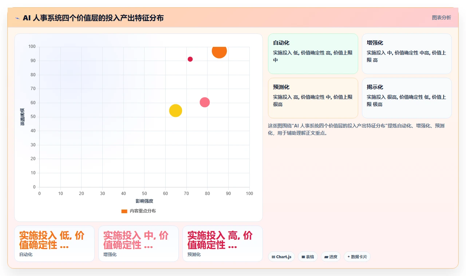The width and height of the screenshot is (466, 276).
Task: Click the 影响强度 x-axis label
Action: click(145, 201)
